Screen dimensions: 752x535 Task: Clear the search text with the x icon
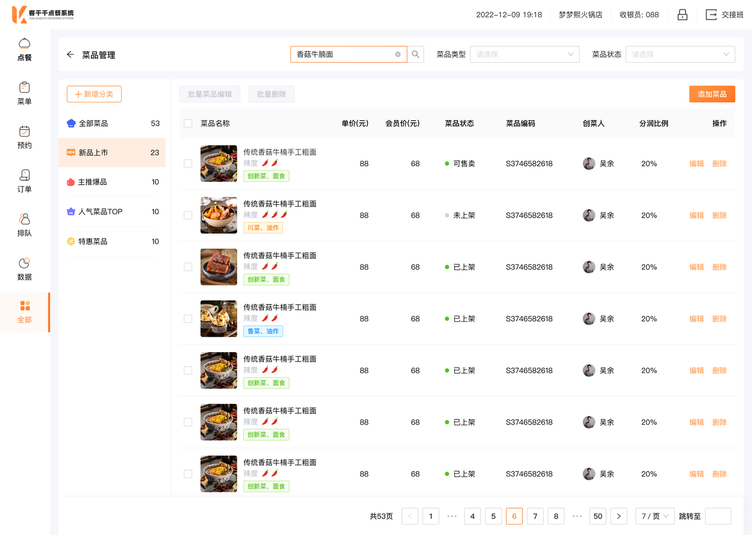(x=397, y=55)
